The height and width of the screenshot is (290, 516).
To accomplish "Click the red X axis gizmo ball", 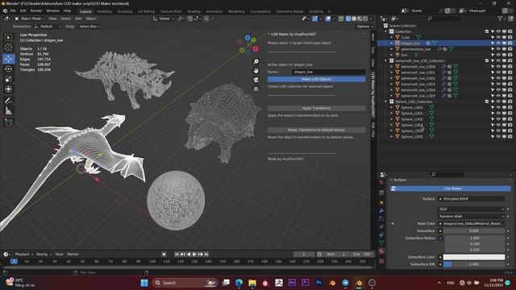I will point(256,49).
